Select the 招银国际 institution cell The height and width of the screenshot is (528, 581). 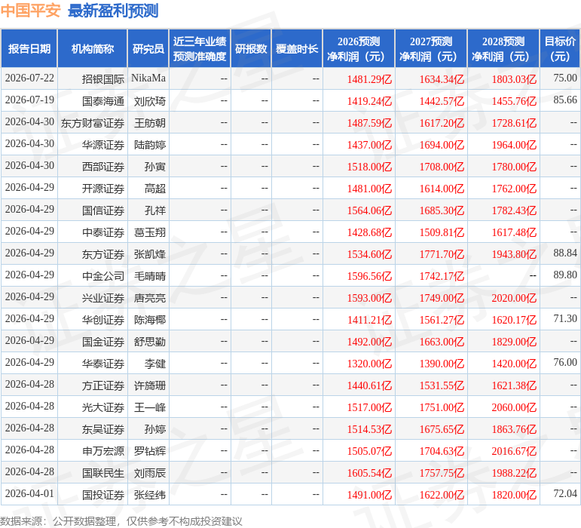pos(103,79)
